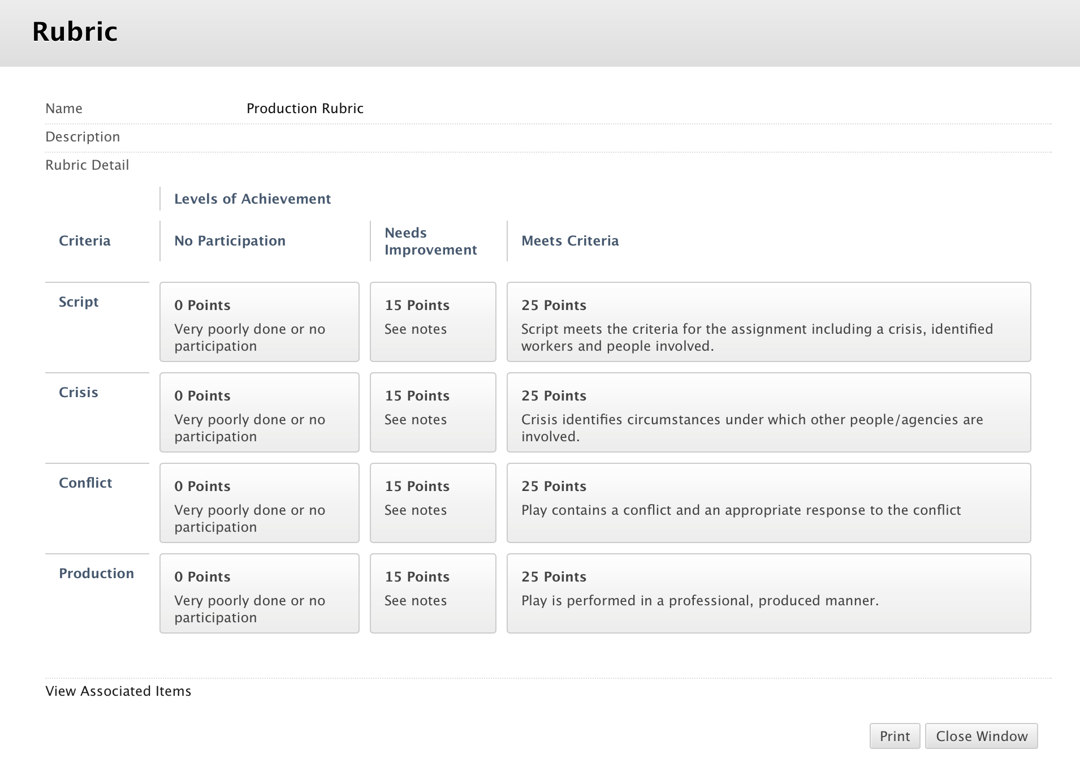The image size is (1080, 775).
Task: Click the Script criteria row label
Action: click(x=79, y=302)
